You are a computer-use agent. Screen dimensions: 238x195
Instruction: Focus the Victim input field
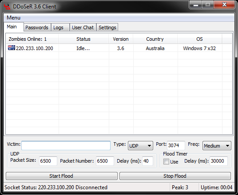pyautogui.click(x=66, y=146)
